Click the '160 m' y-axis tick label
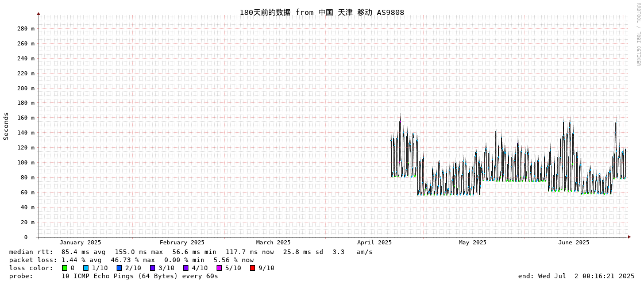Image resolution: width=644 pixels, height=284 pixels. (25, 118)
